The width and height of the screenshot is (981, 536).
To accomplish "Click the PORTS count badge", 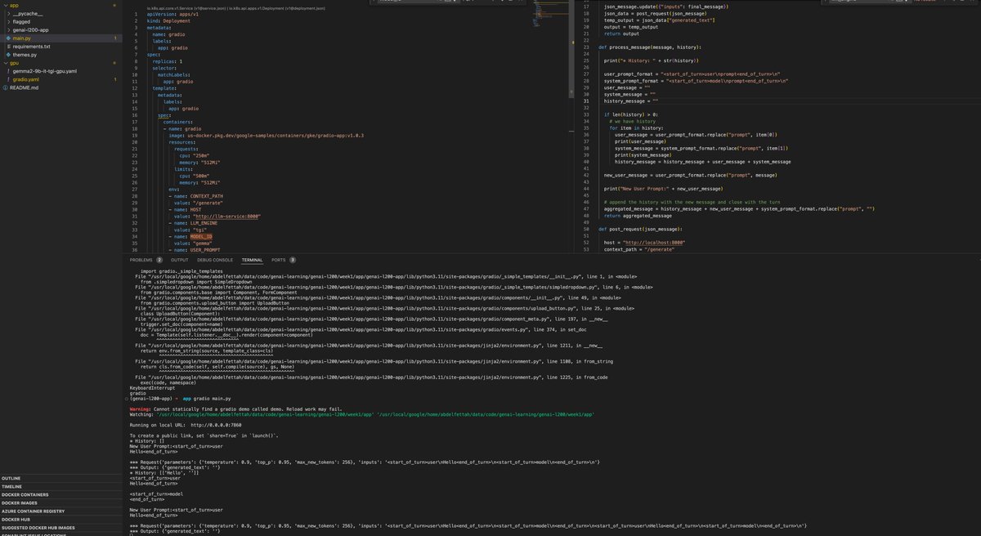I will tap(293, 260).
